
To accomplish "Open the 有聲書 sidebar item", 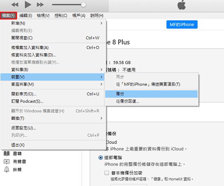I will click(x=20, y=162).
